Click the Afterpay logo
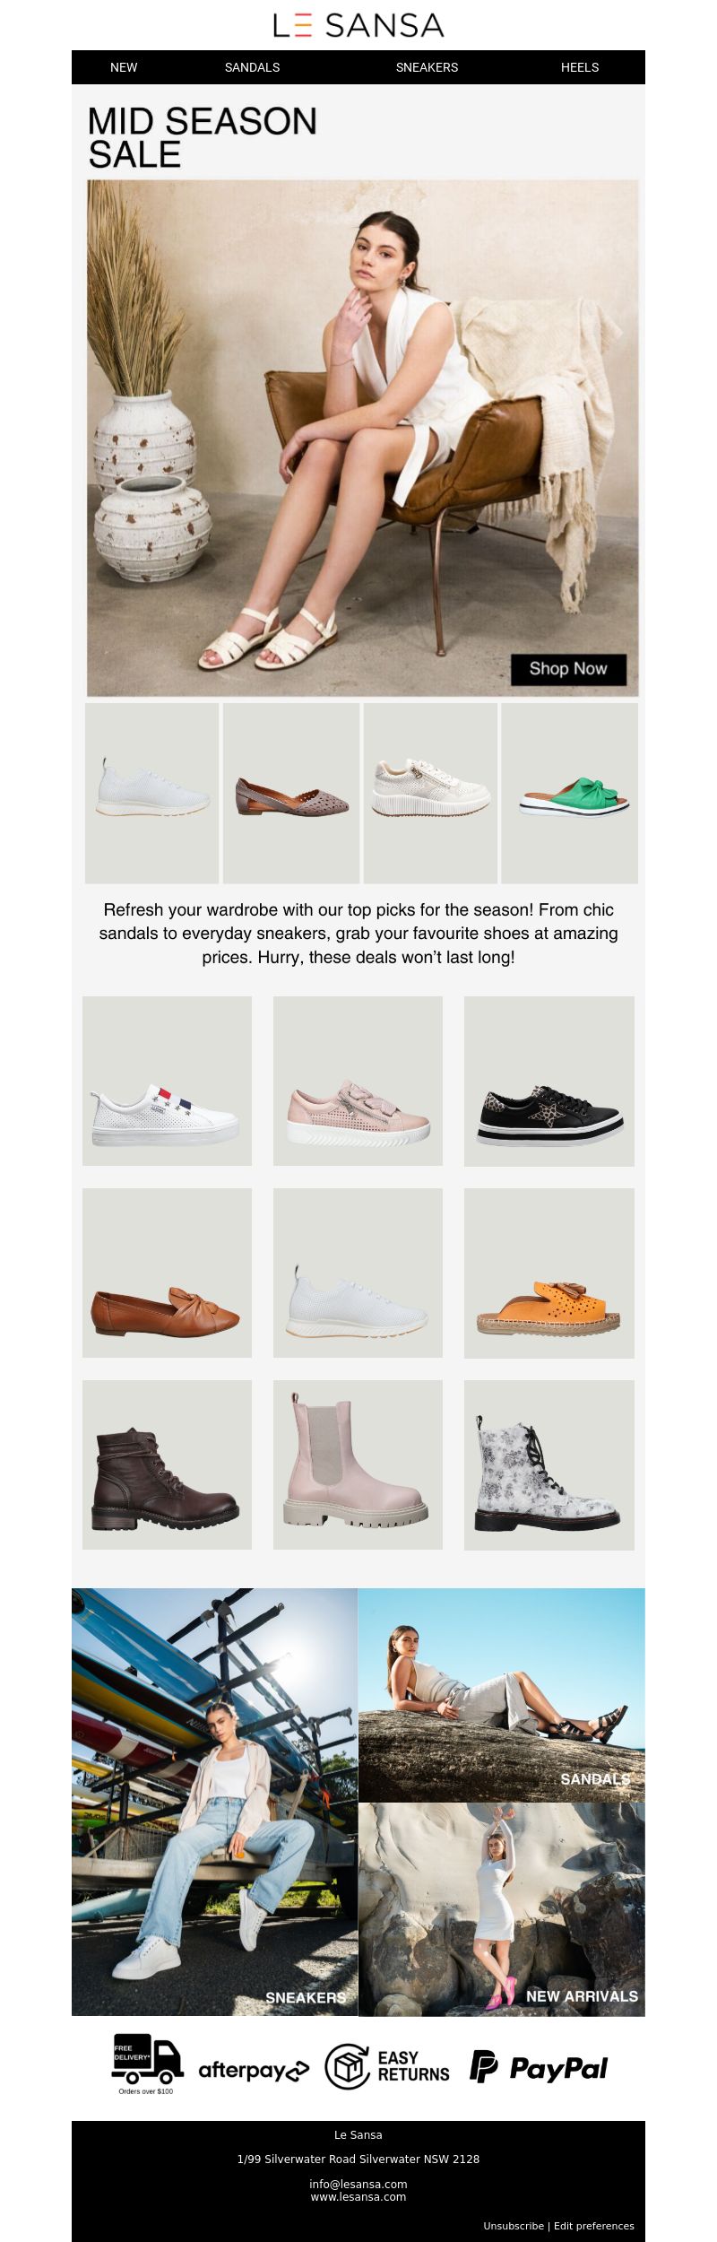Viewport: 717px width, 2242px height. pyautogui.click(x=254, y=2070)
